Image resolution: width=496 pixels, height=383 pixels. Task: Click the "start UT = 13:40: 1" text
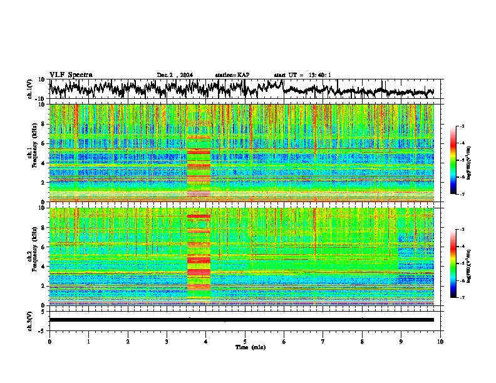[302, 75]
